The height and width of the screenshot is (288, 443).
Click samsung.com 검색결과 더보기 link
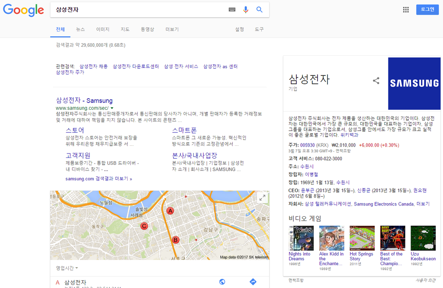[x=99, y=179]
